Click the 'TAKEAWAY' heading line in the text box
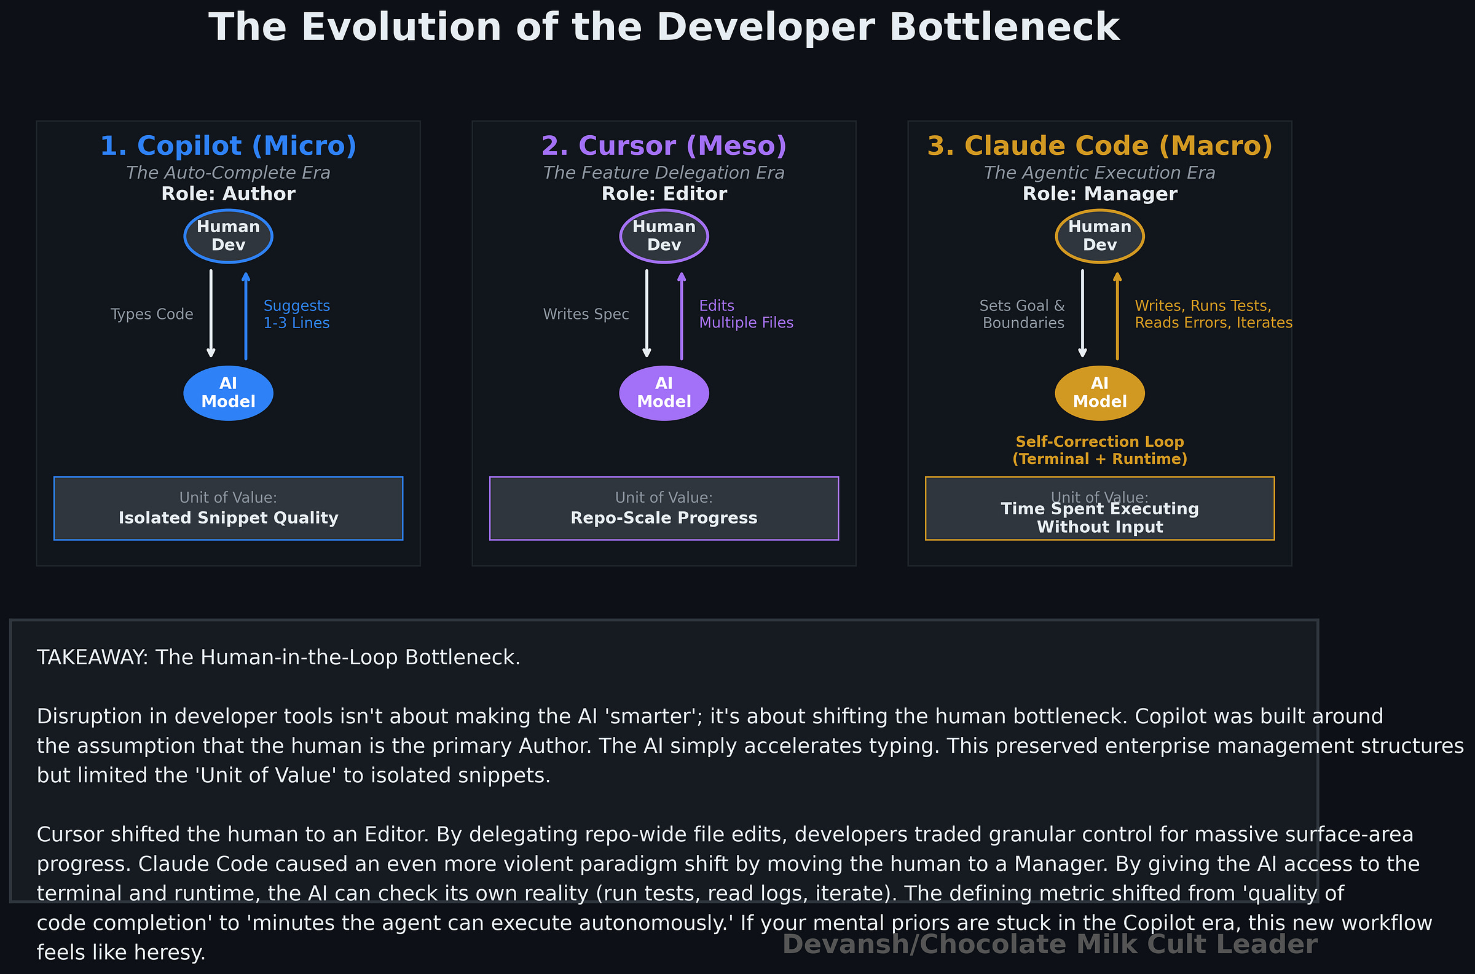Viewport: 1475px width, 974px height. [278, 657]
